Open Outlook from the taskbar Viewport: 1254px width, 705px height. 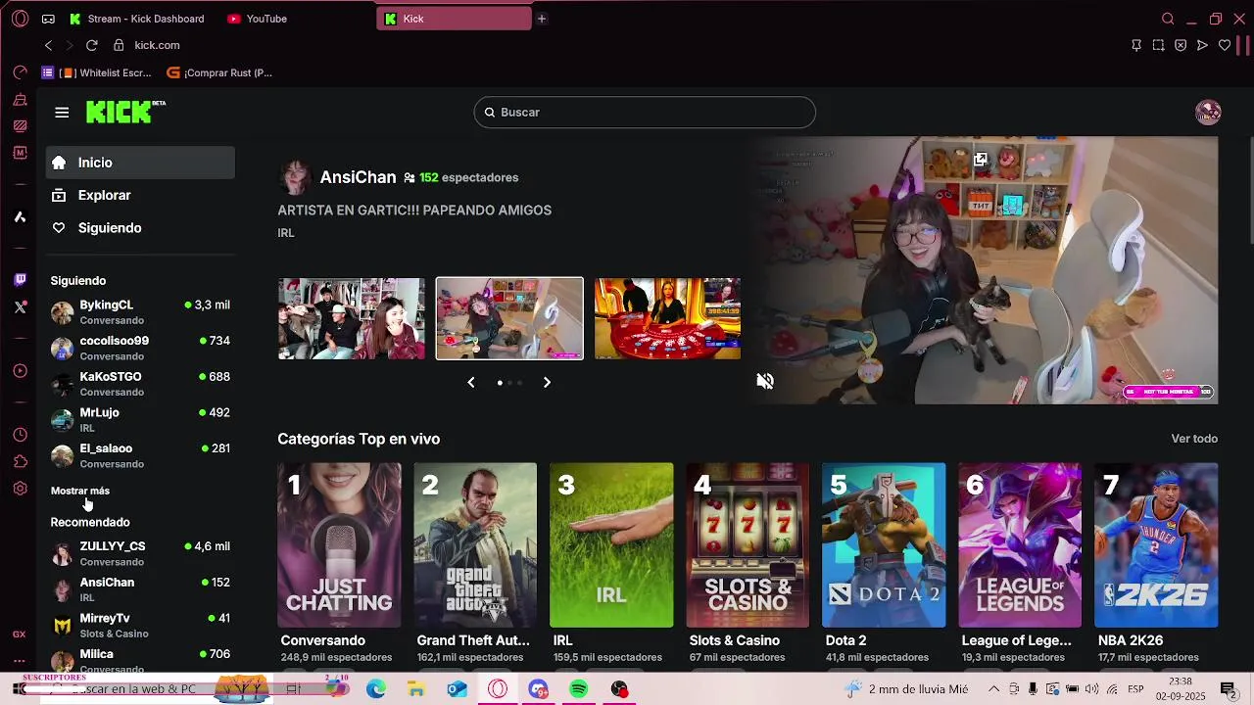tap(458, 689)
